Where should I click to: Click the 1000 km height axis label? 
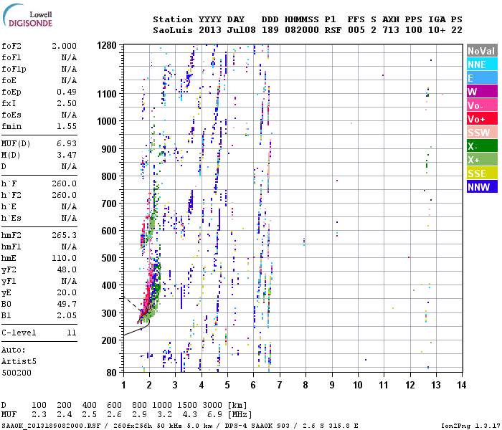pos(107,121)
